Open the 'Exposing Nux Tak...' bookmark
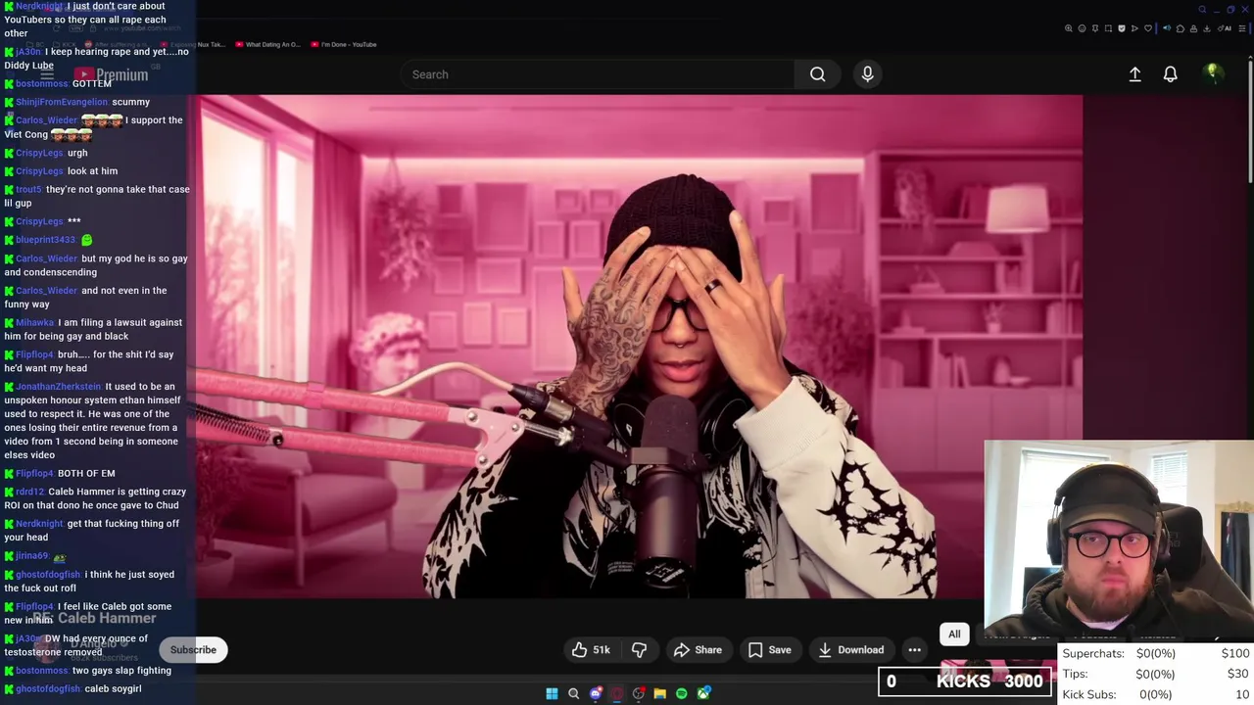 [195, 44]
